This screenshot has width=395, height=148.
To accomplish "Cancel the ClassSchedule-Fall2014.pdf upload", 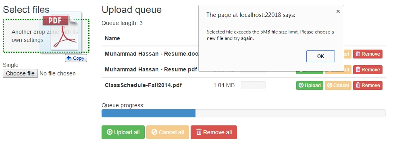I will (x=338, y=85).
